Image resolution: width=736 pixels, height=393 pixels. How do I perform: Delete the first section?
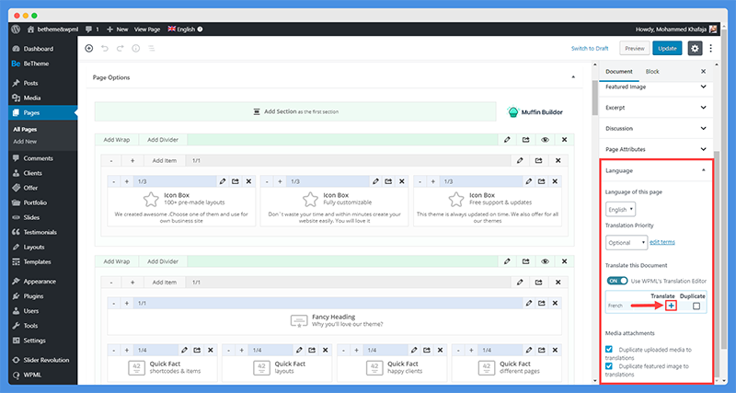pos(564,140)
